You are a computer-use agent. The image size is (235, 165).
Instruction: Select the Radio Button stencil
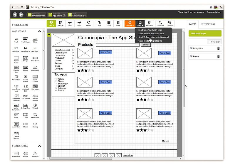(26, 79)
